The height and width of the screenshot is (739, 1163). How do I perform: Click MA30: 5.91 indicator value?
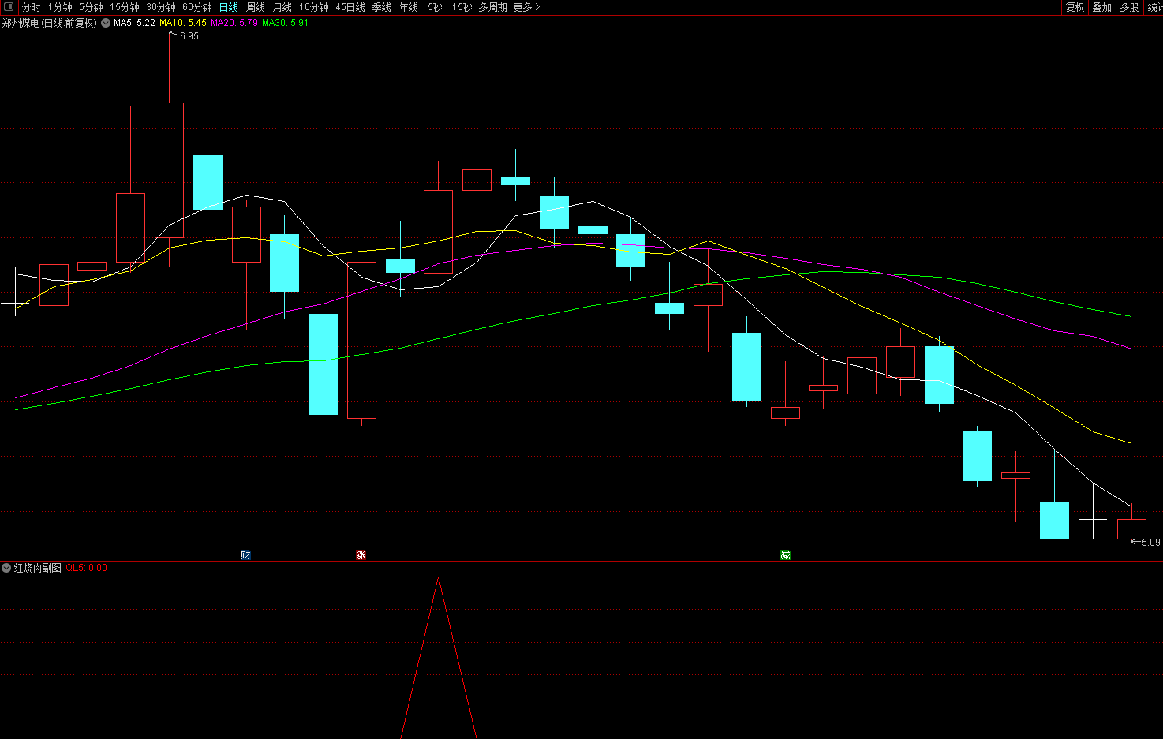pos(286,23)
